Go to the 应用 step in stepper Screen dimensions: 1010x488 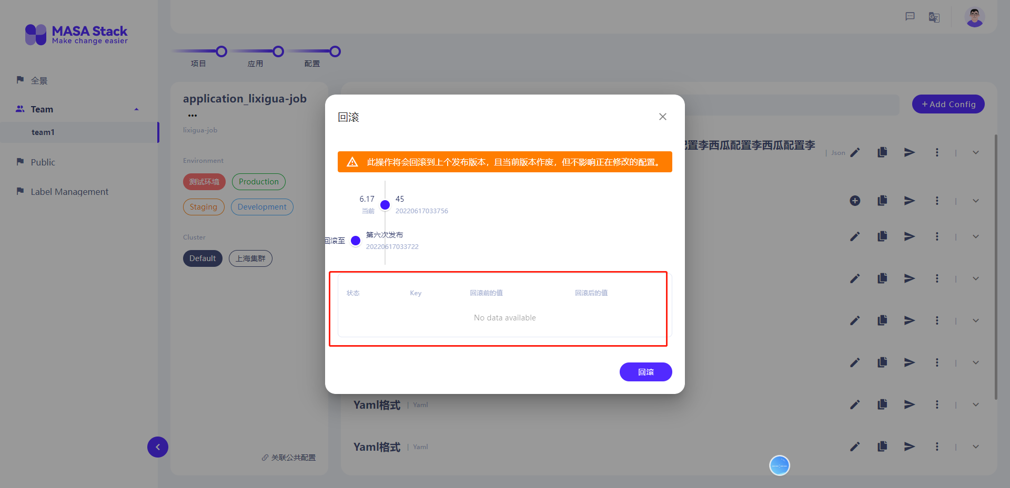click(278, 51)
